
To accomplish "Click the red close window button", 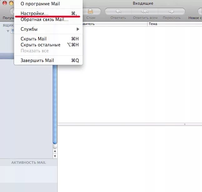I will pyautogui.click(x=5, y=3).
